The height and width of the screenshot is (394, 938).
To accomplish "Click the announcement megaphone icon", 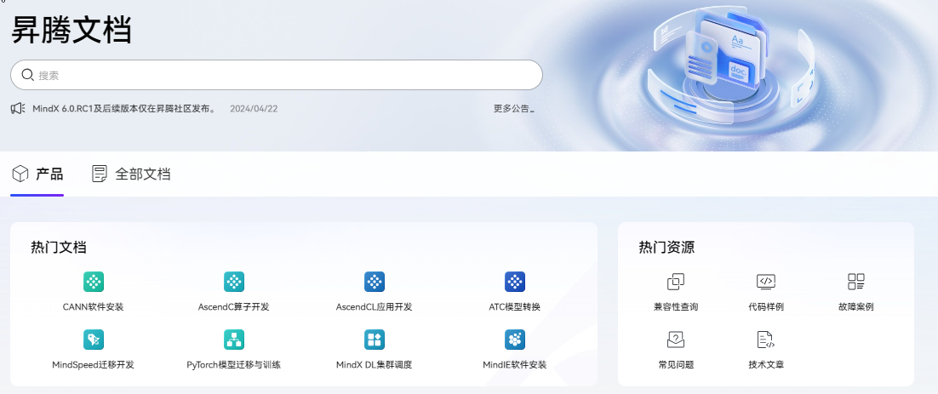I will tap(18, 108).
